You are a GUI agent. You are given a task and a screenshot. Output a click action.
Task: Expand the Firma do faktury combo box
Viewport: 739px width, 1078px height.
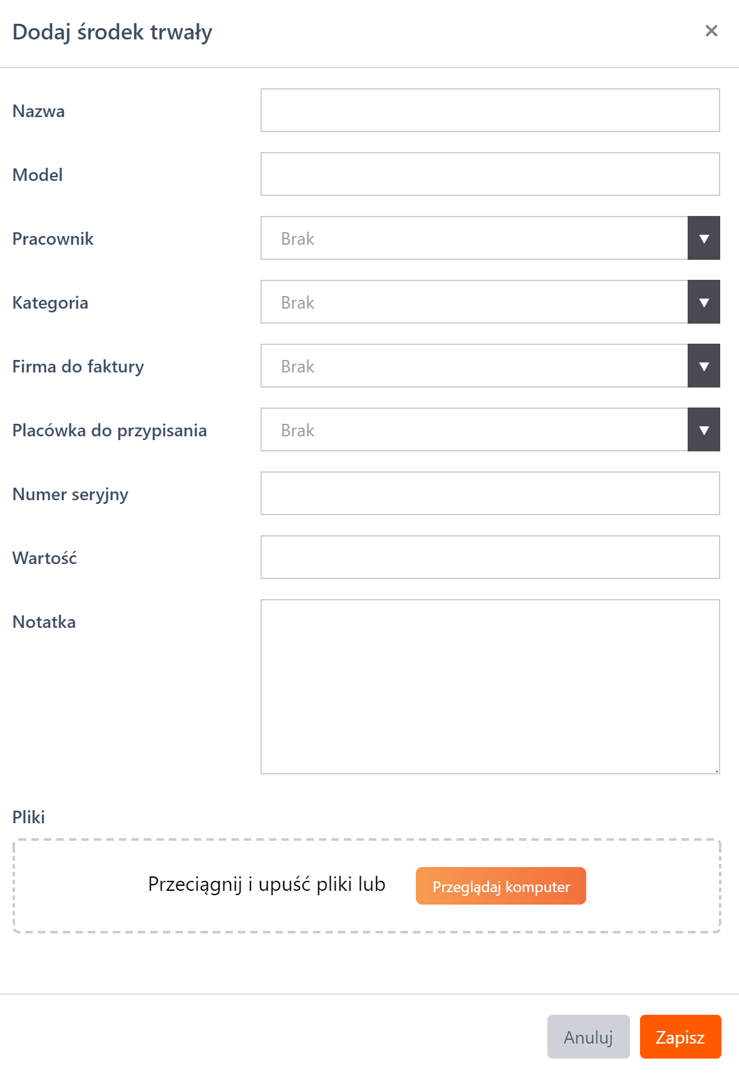pyautogui.click(x=474, y=366)
